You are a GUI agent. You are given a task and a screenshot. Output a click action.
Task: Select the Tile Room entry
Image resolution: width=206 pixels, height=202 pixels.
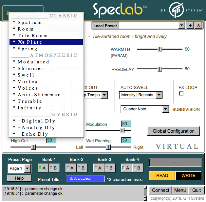point(46,35)
